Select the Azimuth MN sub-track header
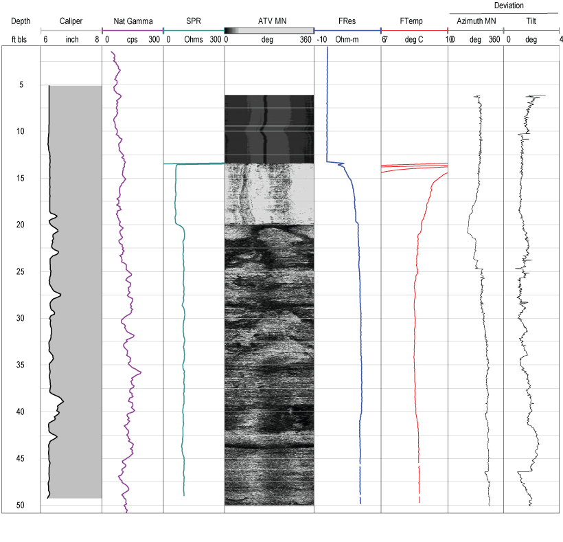This screenshot has height=542, width=563. coord(476,21)
